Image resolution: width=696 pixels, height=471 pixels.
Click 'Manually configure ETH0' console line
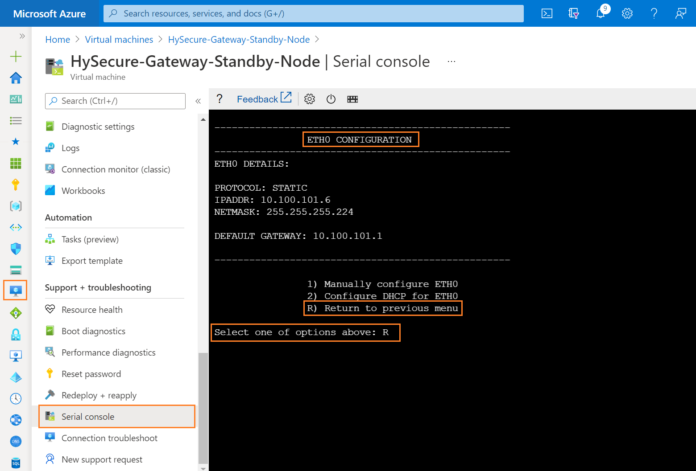click(x=382, y=284)
